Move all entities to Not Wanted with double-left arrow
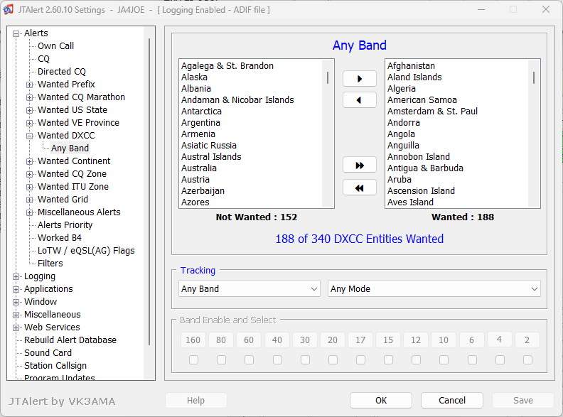 point(360,188)
